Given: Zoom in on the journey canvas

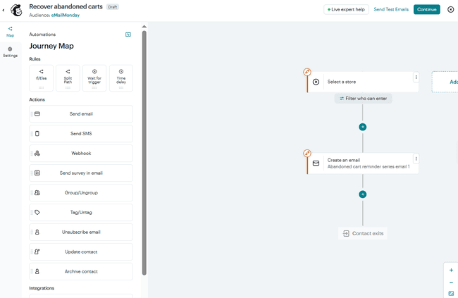Looking at the screenshot, I should pos(451,271).
